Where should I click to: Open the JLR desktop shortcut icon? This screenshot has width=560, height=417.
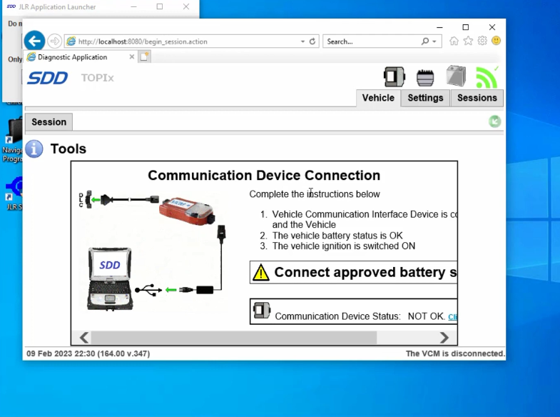[x=14, y=193]
